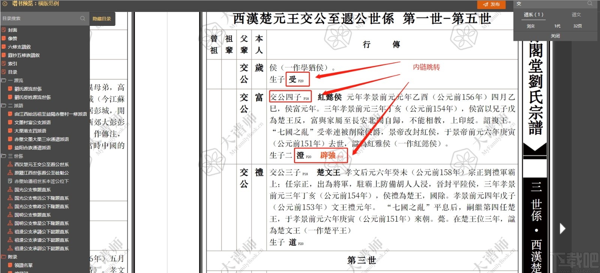This screenshot has width=600, height=273.
Task: Click the page icon beside 索引
Action: click(x=4, y=64)
